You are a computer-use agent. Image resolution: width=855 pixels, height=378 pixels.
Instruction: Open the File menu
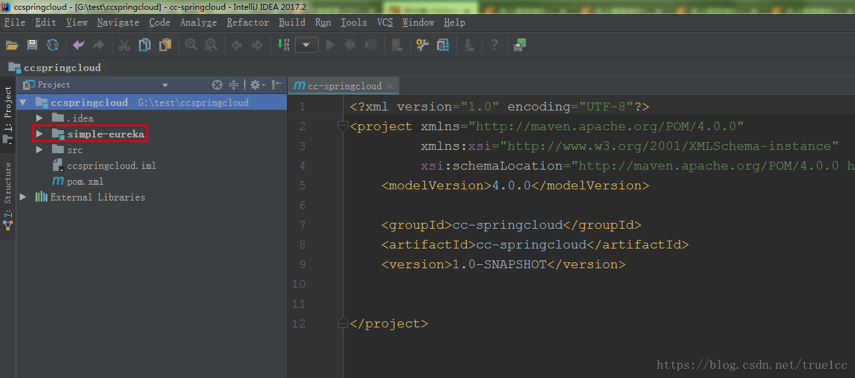coord(14,22)
